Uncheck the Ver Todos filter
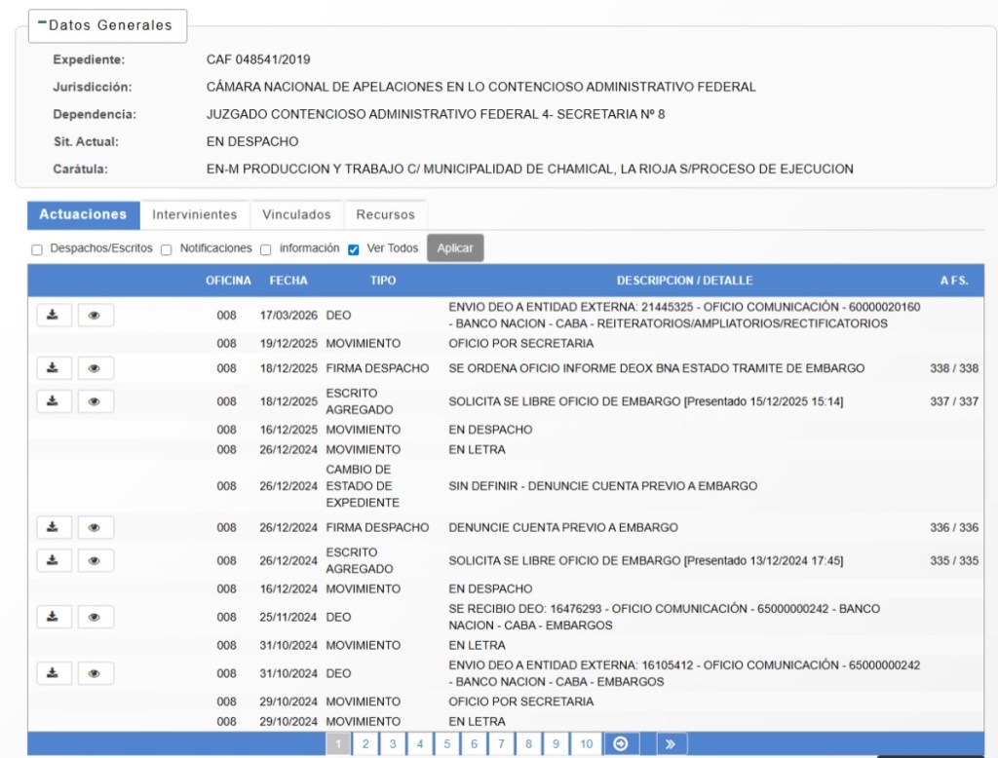Screen dimensions: 998x758 coord(353,249)
